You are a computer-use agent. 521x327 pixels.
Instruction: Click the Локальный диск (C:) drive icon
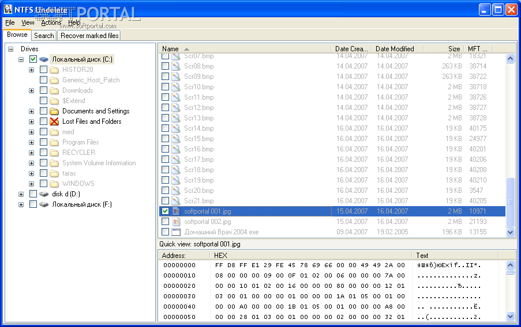(44, 59)
